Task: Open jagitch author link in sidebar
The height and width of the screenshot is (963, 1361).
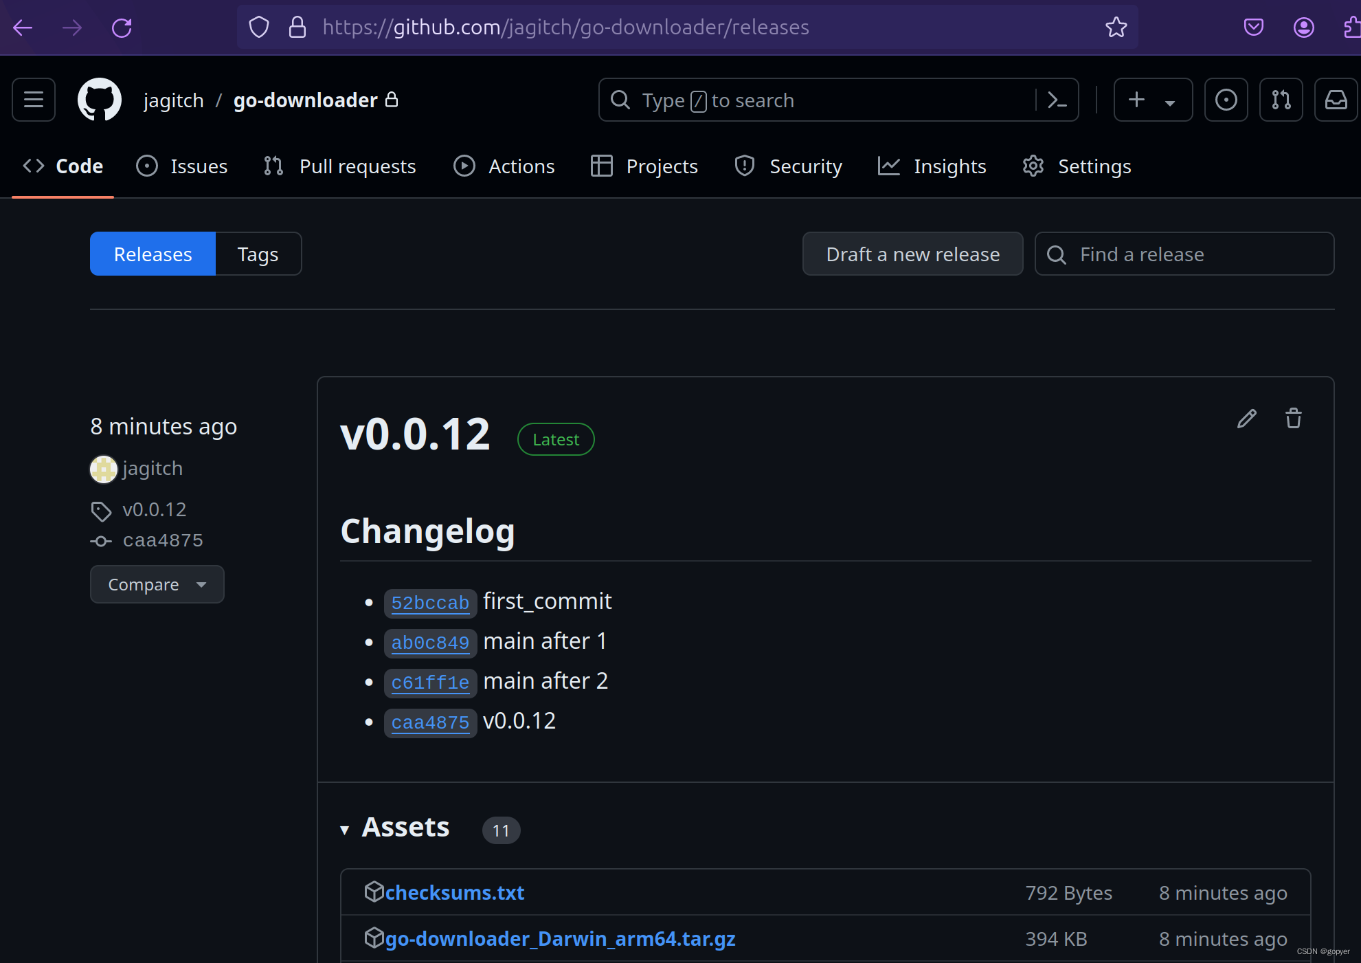Action: 153,469
